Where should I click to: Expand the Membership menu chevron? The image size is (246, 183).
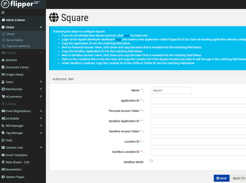41,89
